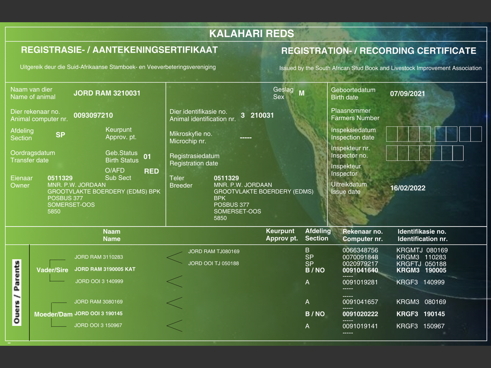491x368 pixels.
Task: Click animal computer number 0093097210
Action: coord(93,115)
